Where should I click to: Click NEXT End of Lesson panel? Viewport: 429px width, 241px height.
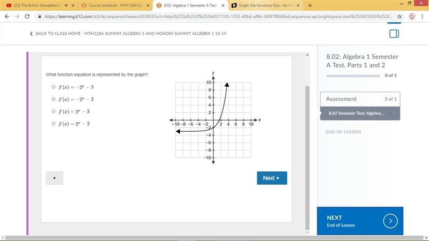coord(360,221)
